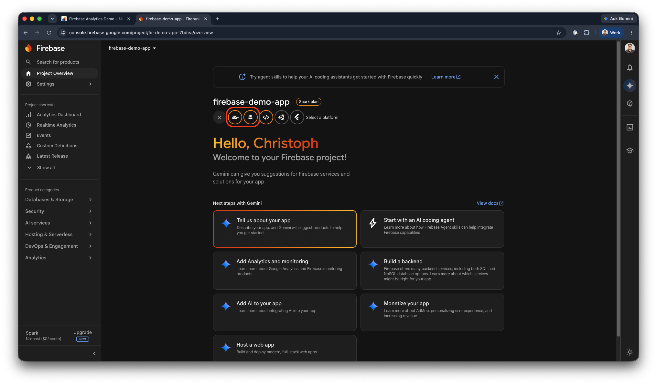Image resolution: width=657 pixels, height=385 pixels.
Task: Open Gemini sparkle in right rail
Action: (630, 86)
